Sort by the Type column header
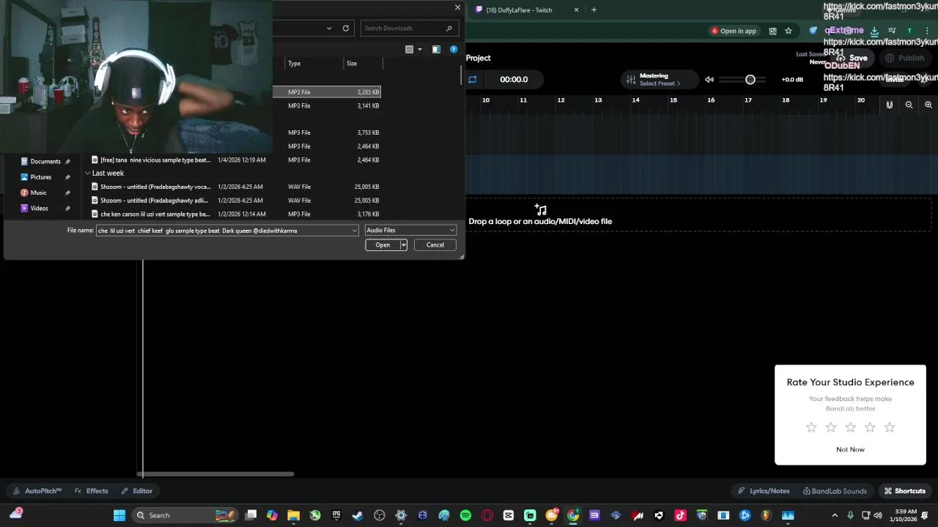 pos(314,64)
